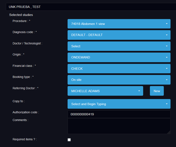The width and height of the screenshot is (176, 147).
Task: Click the arrow icon on Referring Doctor dropdown
Action: pos(139,91)
